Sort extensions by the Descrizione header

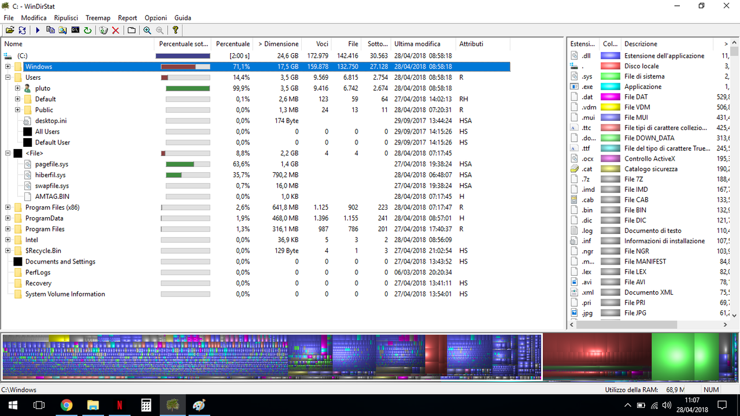668,44
